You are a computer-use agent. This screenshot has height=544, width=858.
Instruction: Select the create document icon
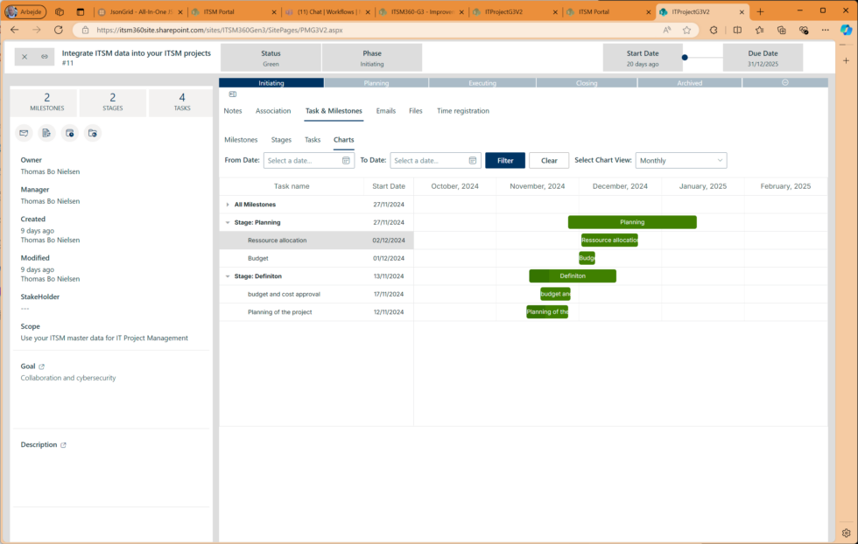(46, 133)
